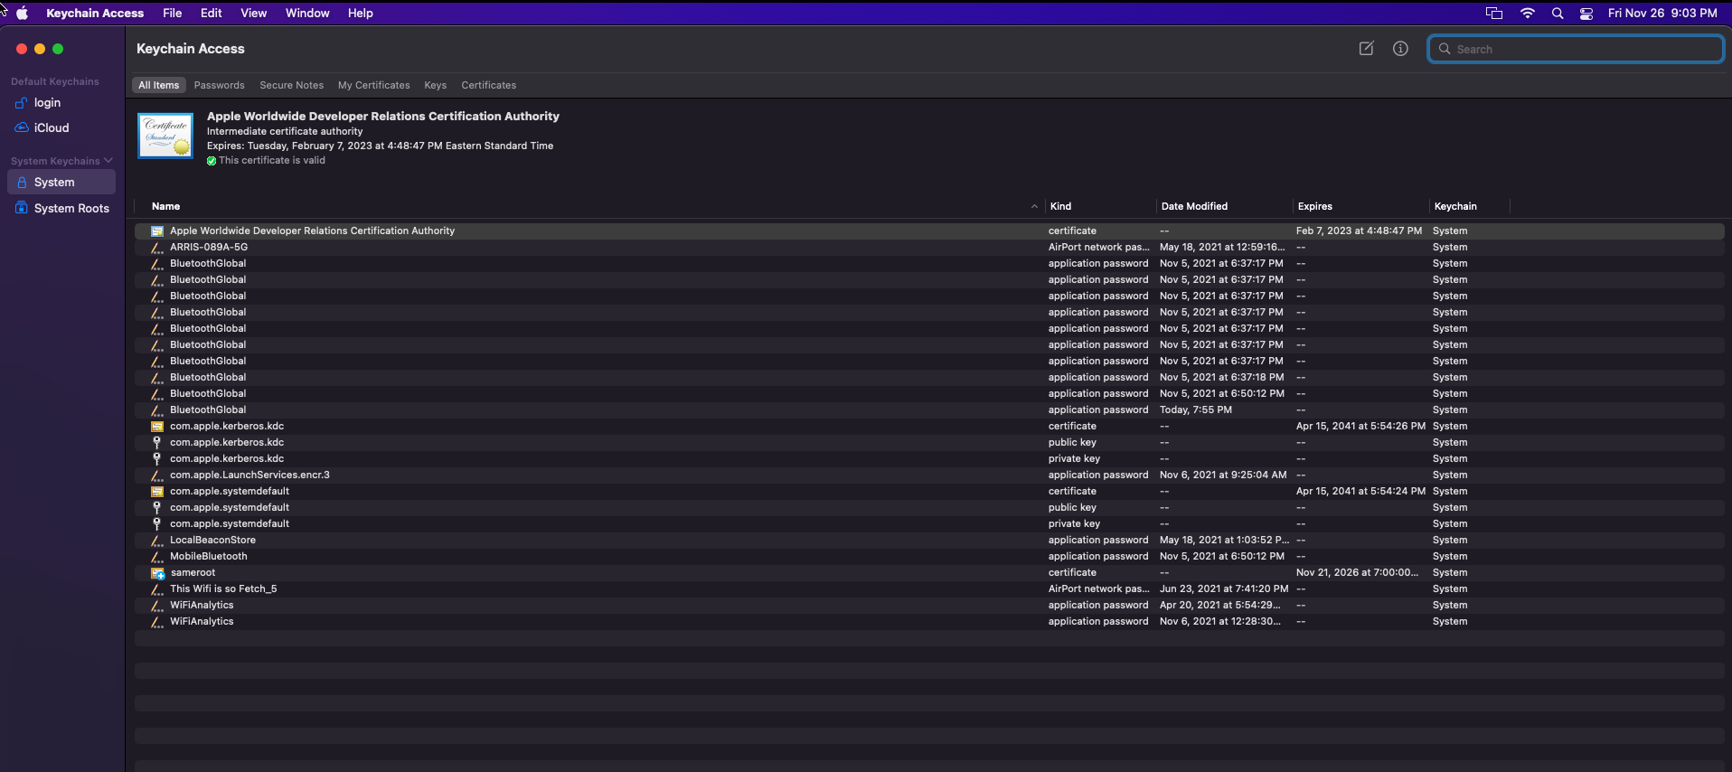This screenshot has height=772, width=1732.
Task: Open the Keychain Access app menu
Action: 95,14
